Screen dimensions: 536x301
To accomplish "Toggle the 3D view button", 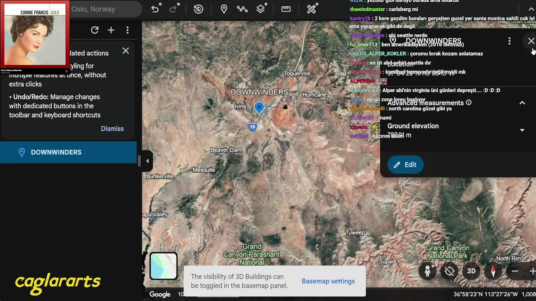I will click(x=471, y=271).
